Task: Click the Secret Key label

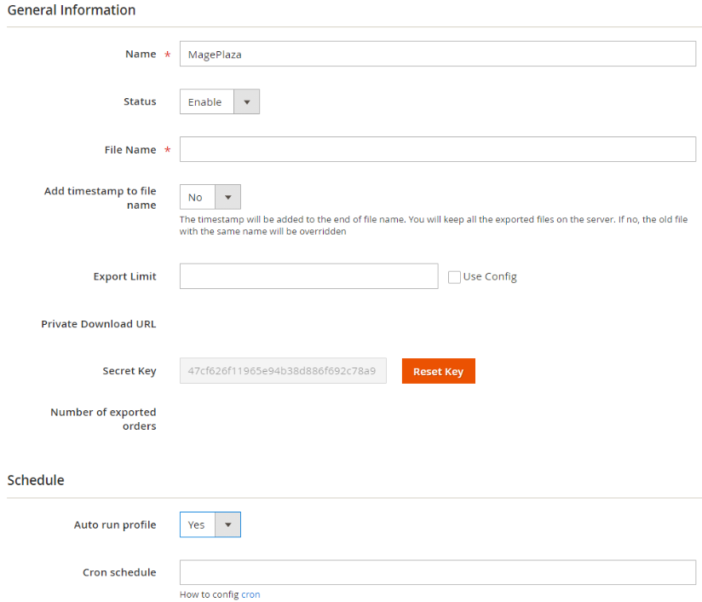Action: tap(129, 371)
